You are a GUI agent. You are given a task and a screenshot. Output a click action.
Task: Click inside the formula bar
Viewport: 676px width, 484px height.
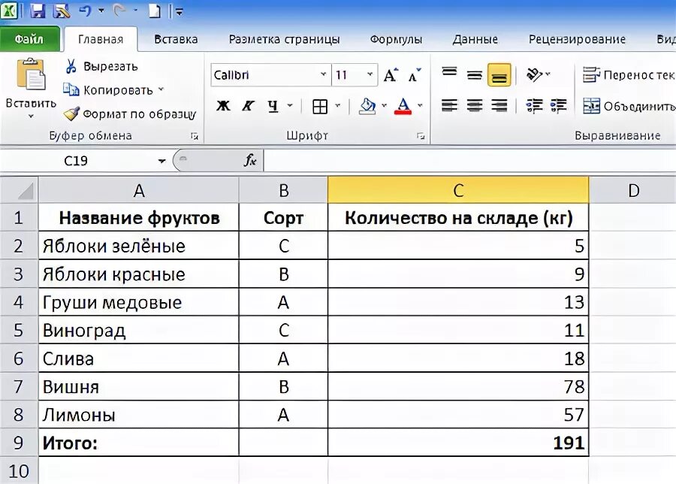(470, 161)
